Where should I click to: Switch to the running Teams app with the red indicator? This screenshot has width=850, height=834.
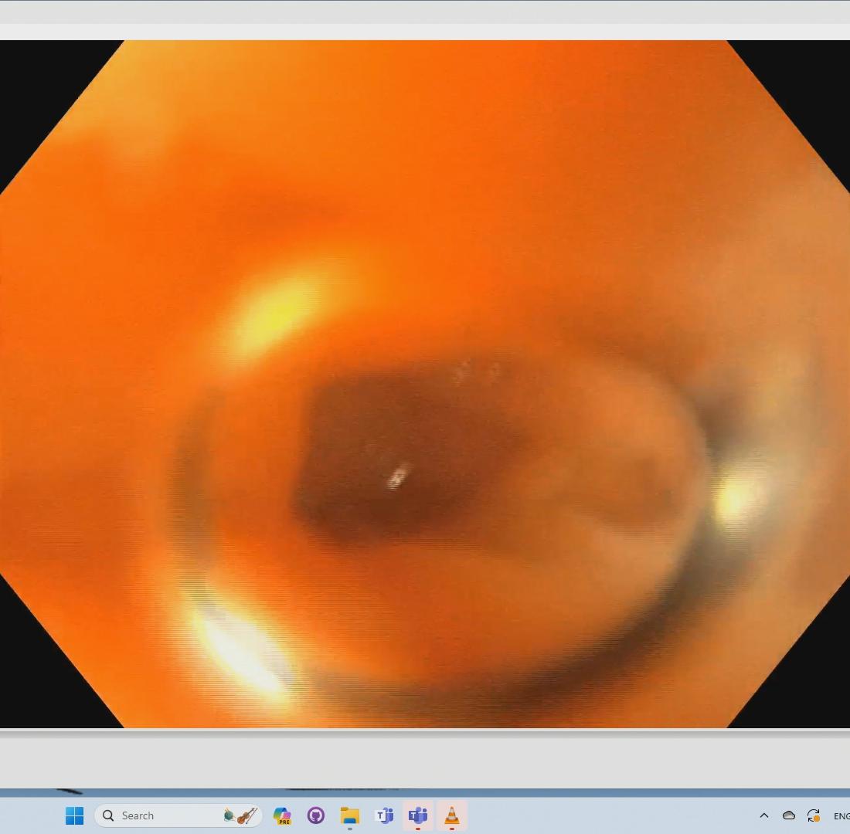[x=418, y=815]
